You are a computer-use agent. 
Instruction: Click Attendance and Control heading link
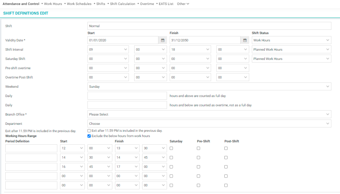click(21, 4)
